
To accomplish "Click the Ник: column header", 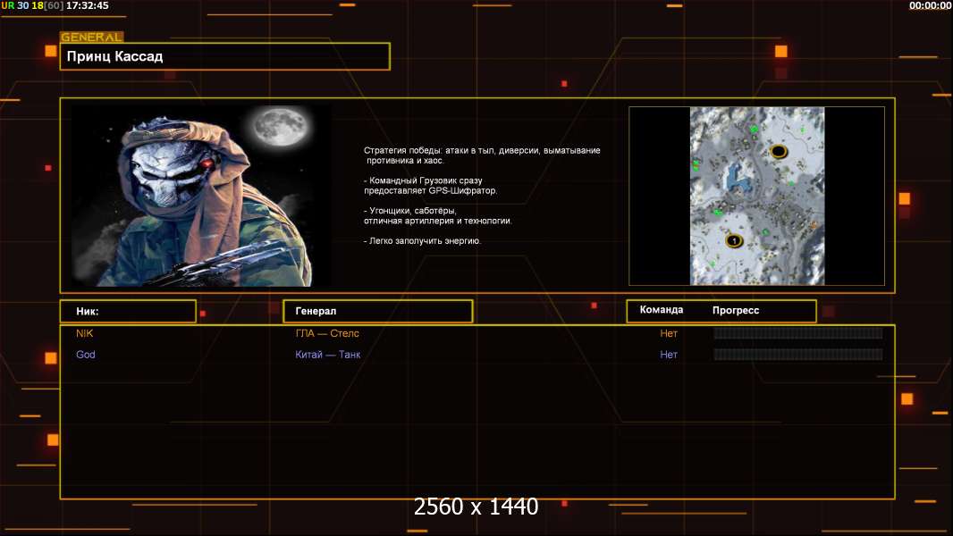I will tap(128, 311).
